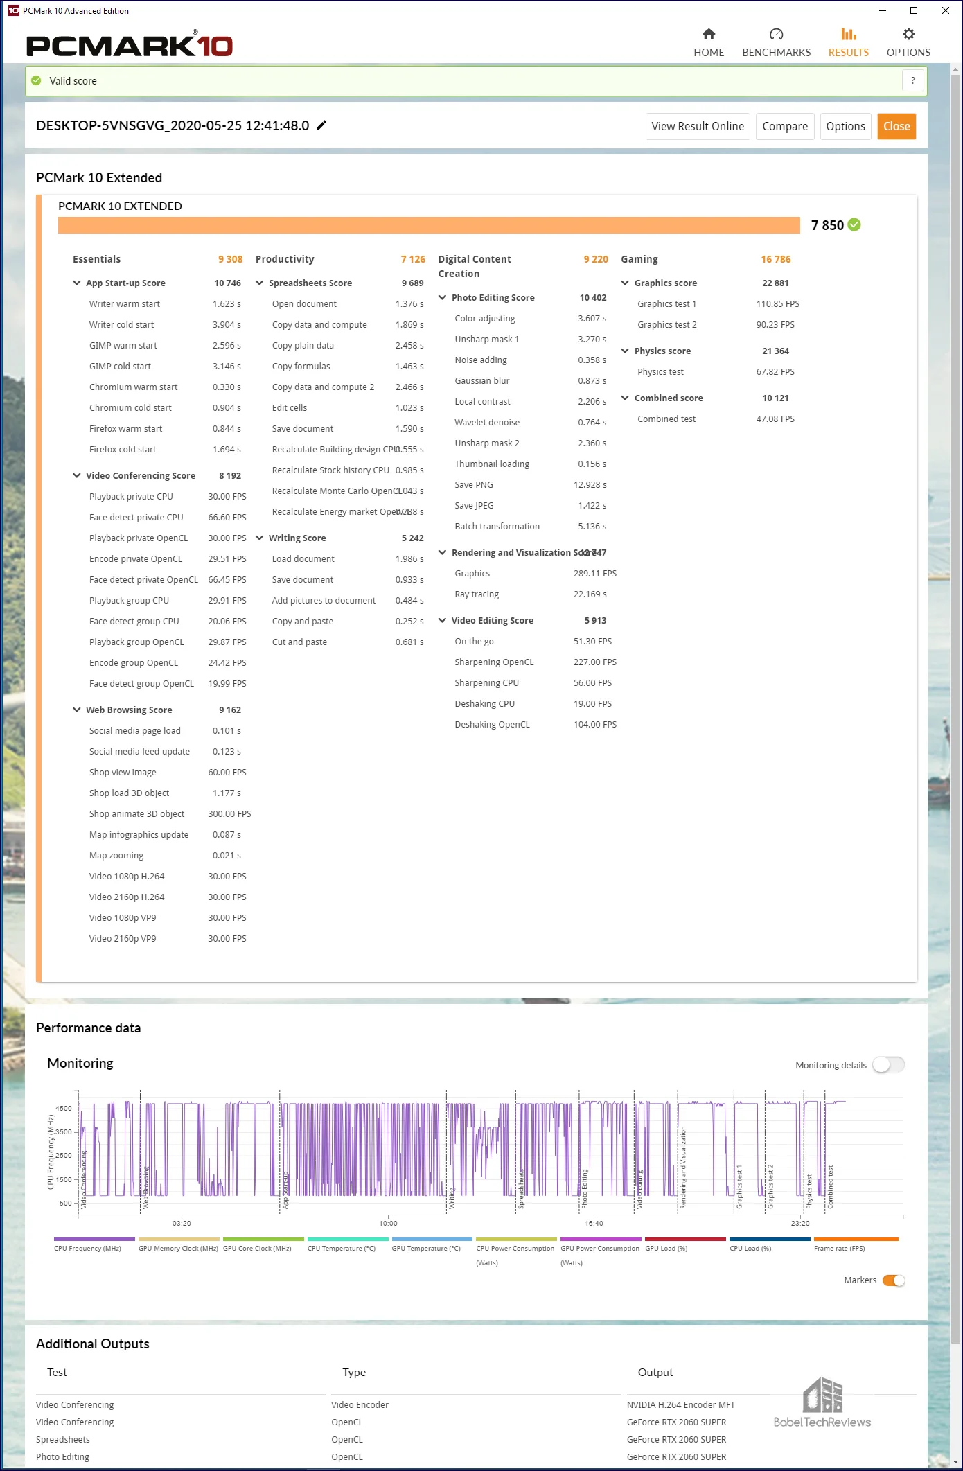The width and height of the screenshot is (963, 1471).
Task: Open the Options gear icon
Action: tap(908, 34)
